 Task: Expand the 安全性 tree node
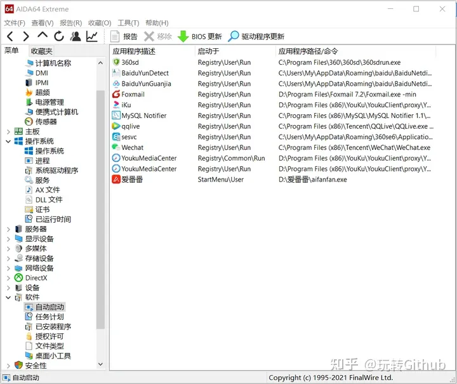point(8,366)
